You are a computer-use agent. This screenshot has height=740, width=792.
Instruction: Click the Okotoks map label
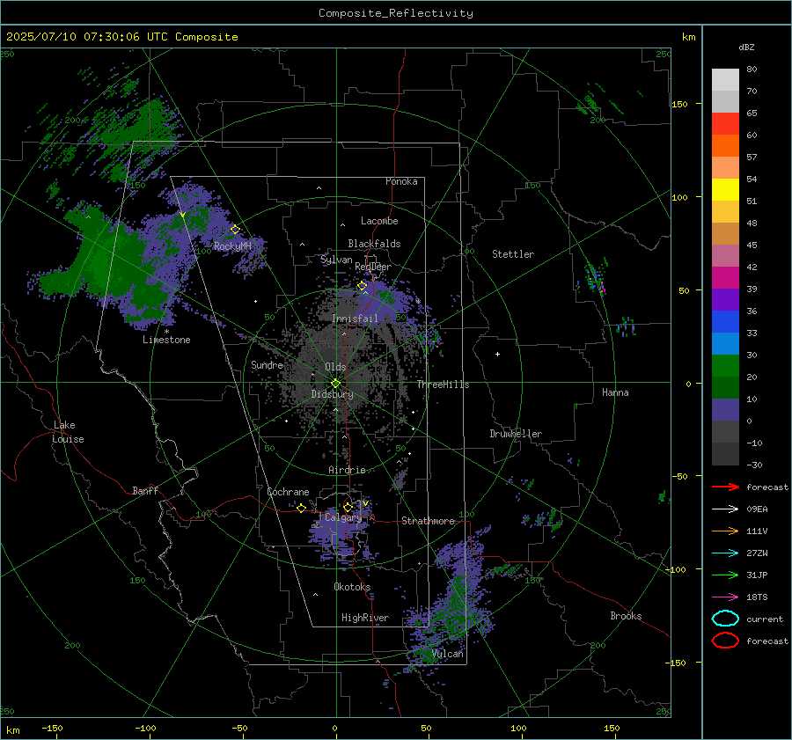(352, 587)
